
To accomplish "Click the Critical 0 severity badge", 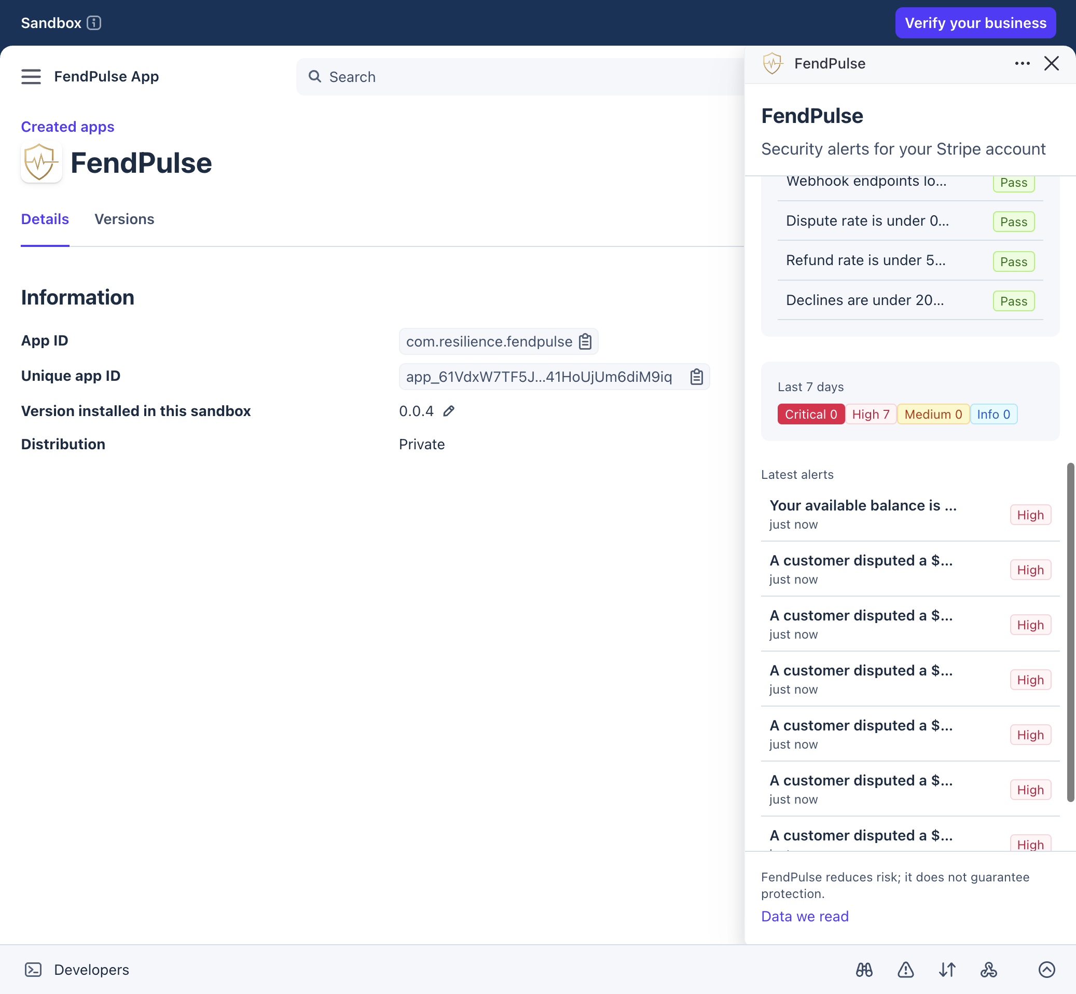I will [811, 414].
